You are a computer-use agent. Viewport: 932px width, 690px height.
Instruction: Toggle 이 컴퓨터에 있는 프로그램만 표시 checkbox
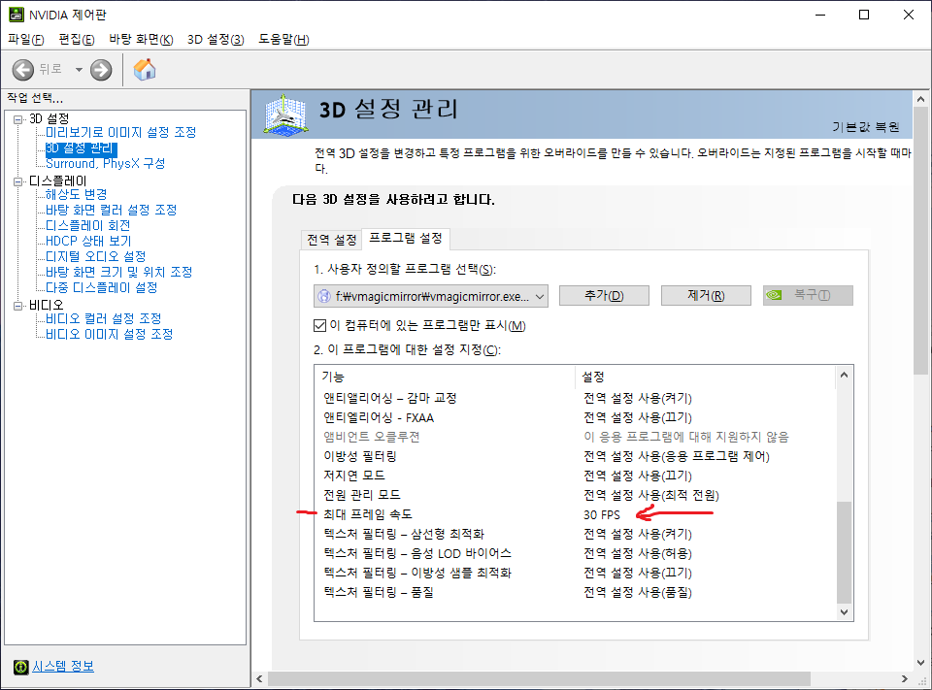click(319, 326)
